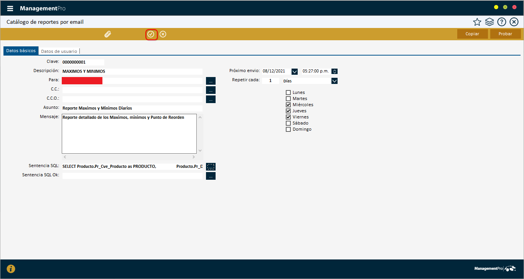Uncheck the Miércoles checkbox

[x=288, y=105]
